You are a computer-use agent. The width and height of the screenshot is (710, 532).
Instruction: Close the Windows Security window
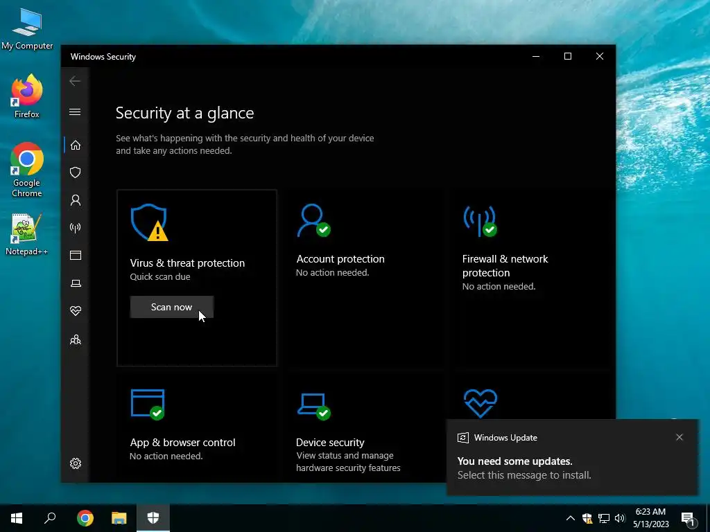tap(600, 56)
